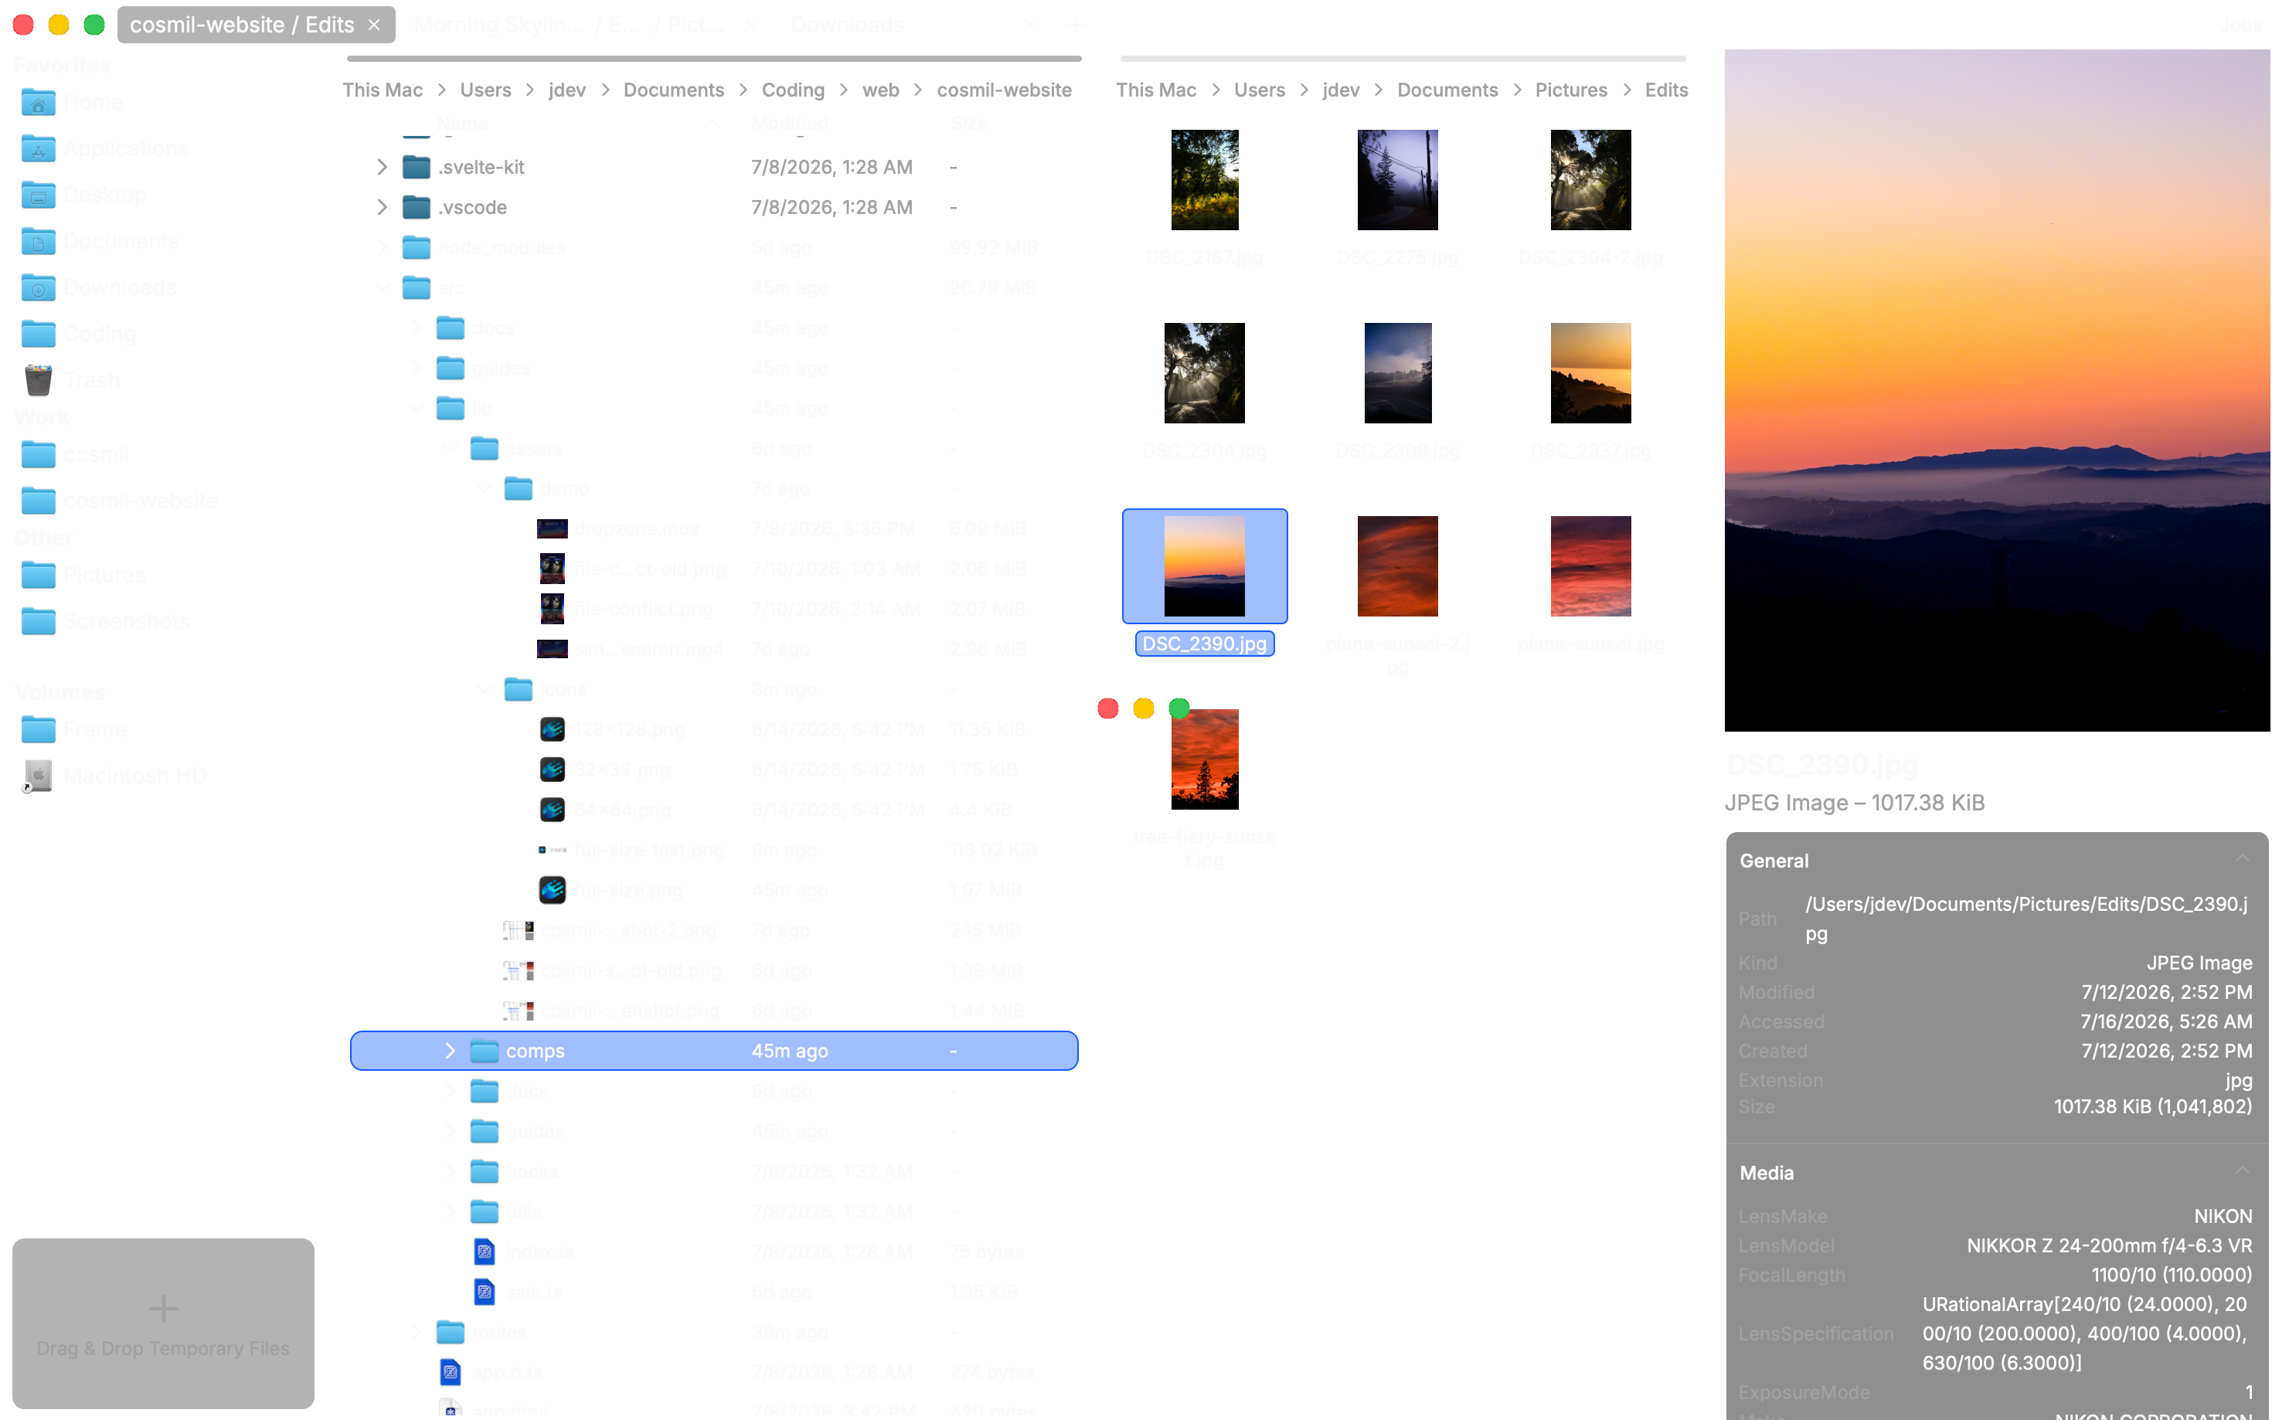The width and height of the screenshot is (2289, 1420).
Task: Select the DSC_2275.jpg thumbnail
Action: point(1398,179)
